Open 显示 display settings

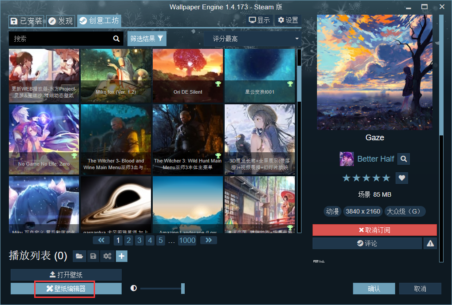[x=259, y=20]
